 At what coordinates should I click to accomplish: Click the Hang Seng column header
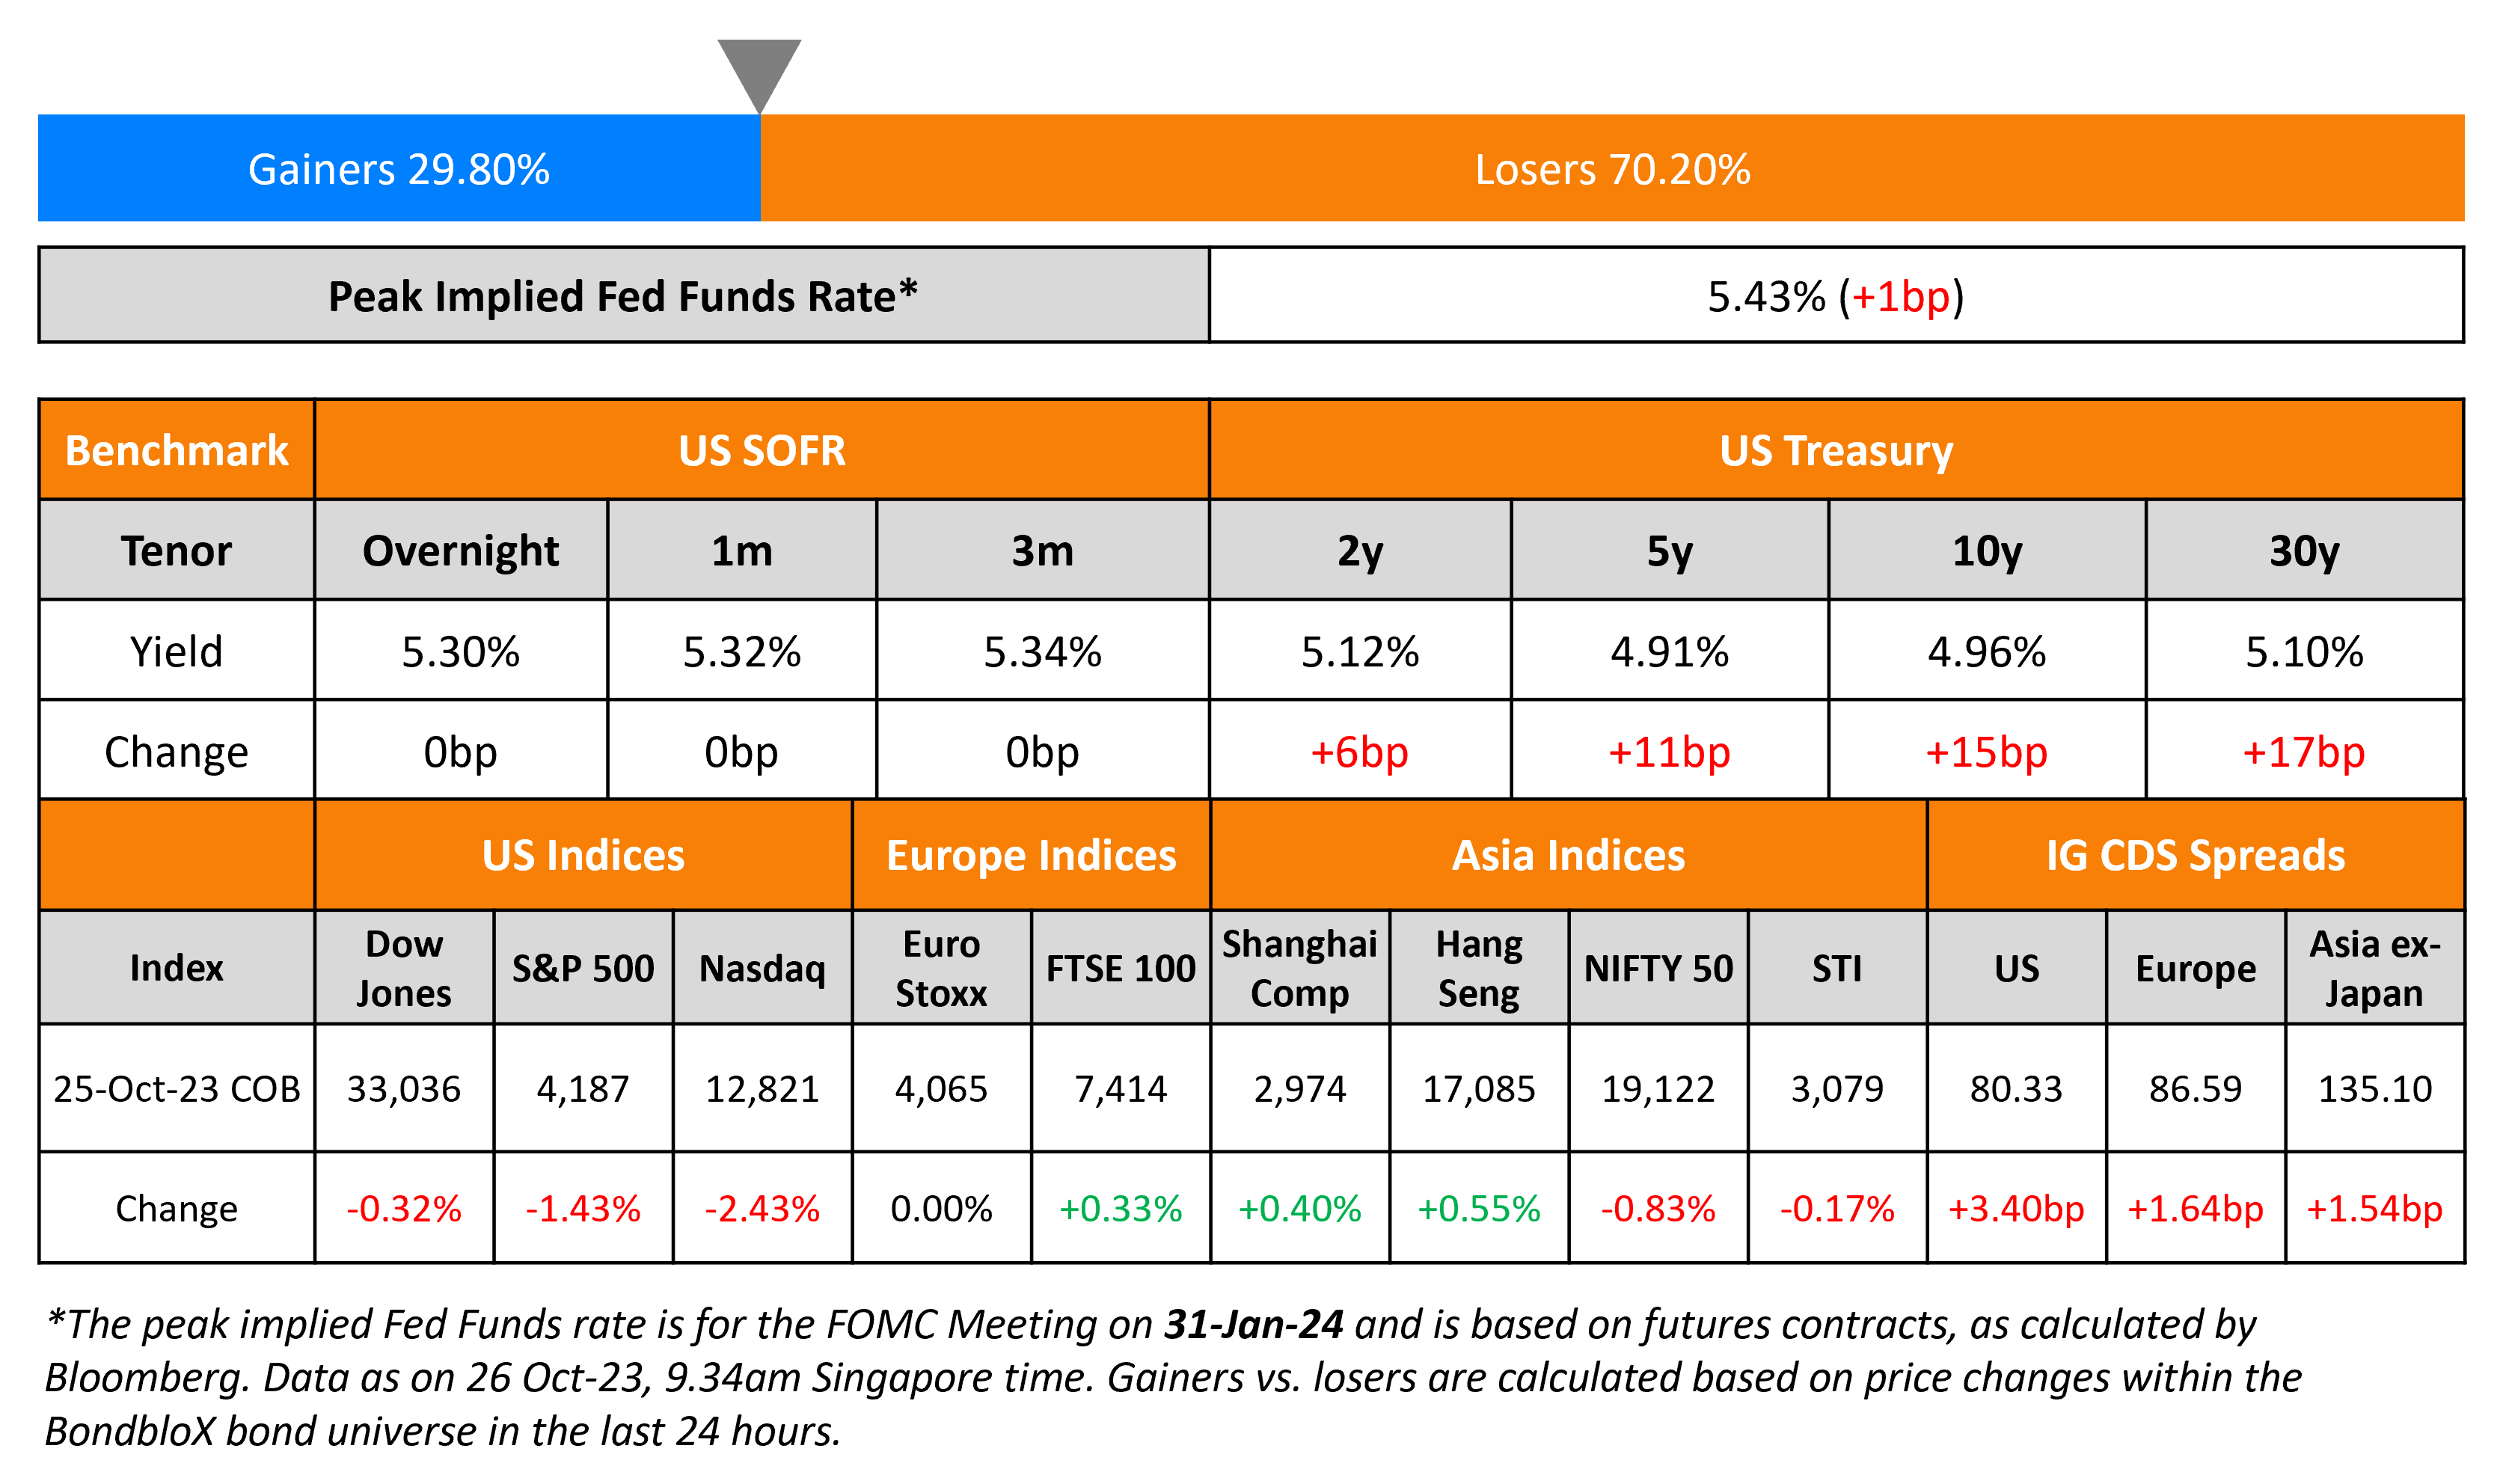tap(1478, 968)
